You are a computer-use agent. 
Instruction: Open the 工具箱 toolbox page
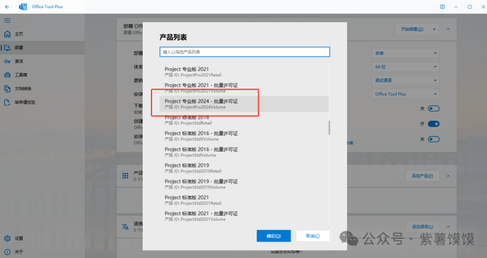pyautogui.click(x=20, y=75)
